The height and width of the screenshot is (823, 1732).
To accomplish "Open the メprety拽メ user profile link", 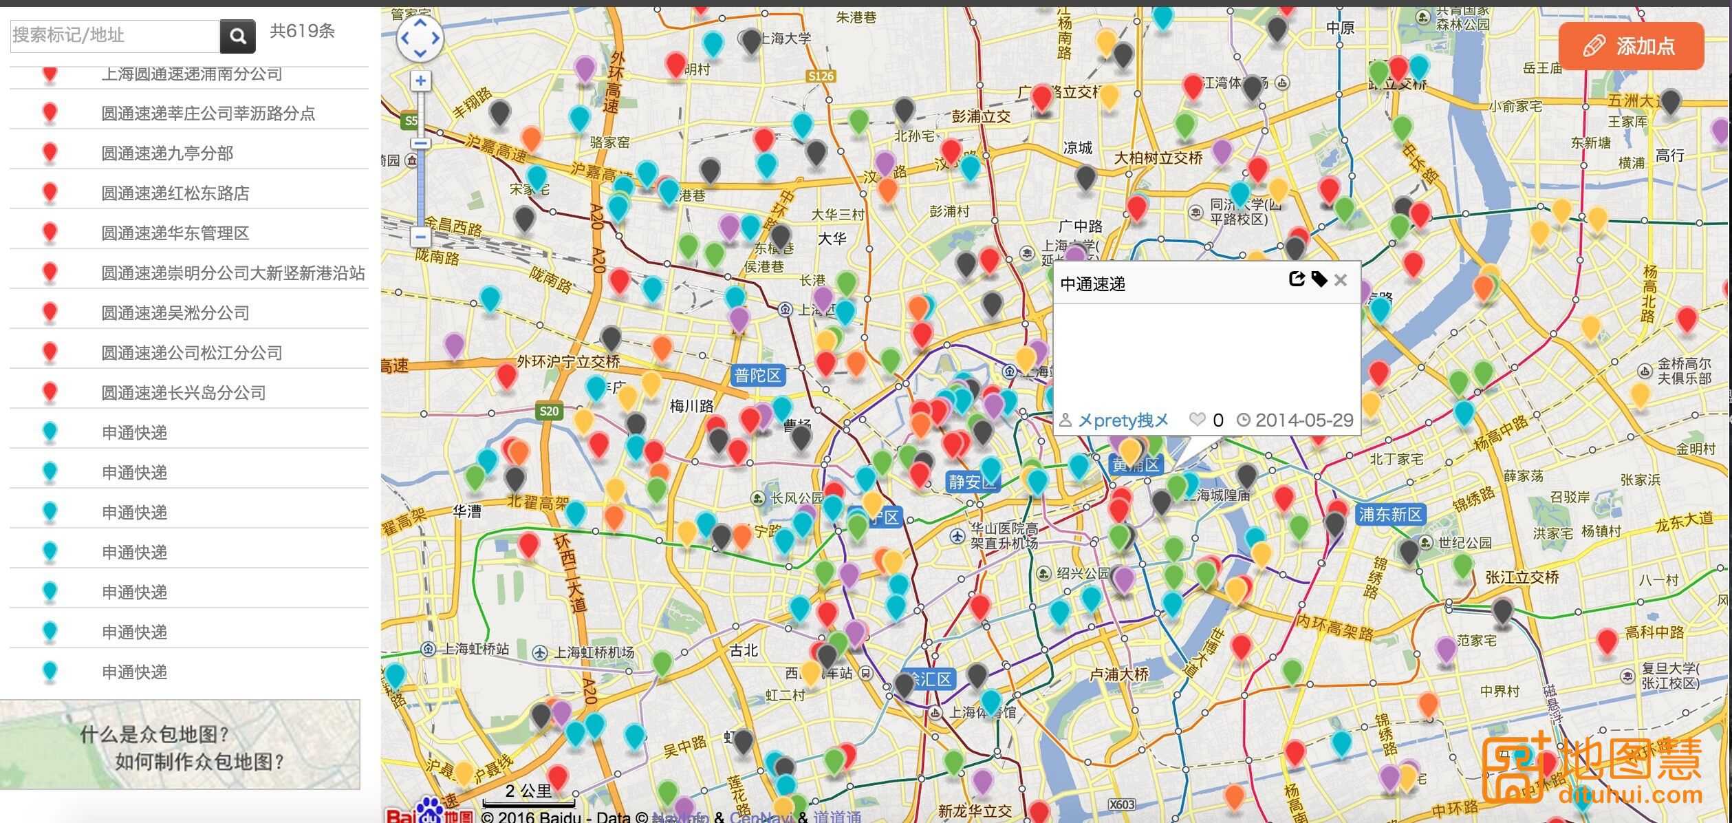I will click(1123, 420).
